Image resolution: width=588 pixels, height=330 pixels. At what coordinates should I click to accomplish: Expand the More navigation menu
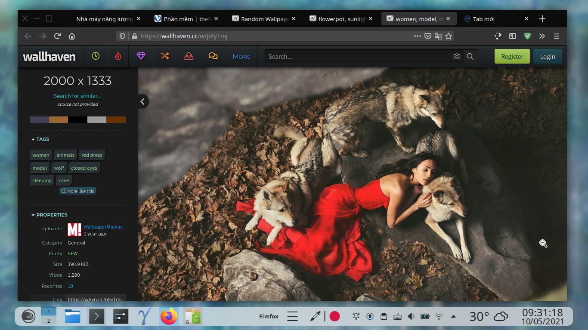[241, 56]
